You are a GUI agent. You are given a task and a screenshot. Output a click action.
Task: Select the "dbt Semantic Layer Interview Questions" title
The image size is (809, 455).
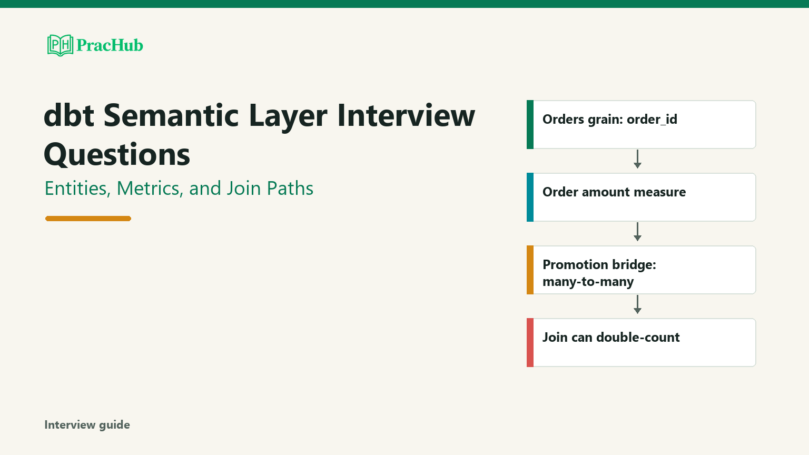pos(259,135)
